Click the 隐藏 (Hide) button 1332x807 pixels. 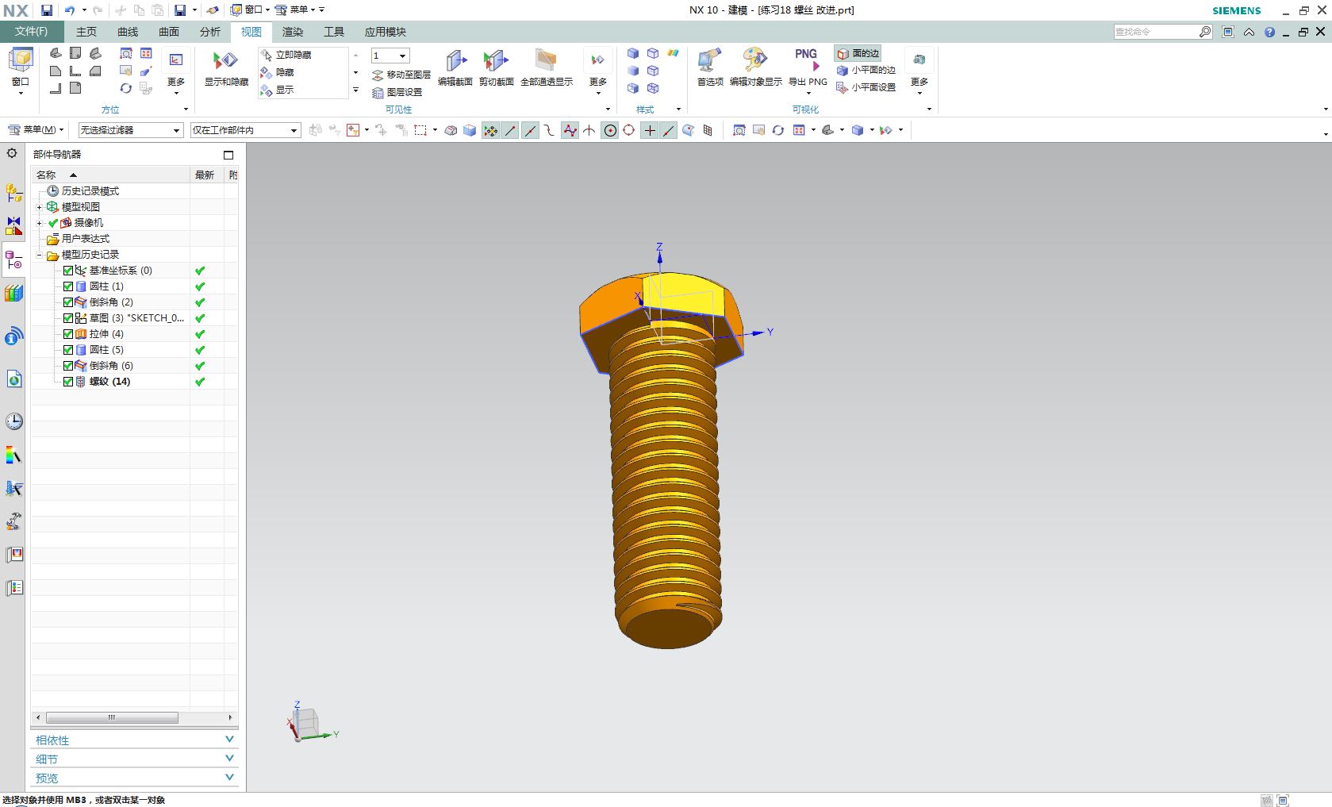(278, 72)
